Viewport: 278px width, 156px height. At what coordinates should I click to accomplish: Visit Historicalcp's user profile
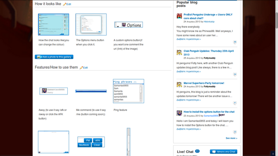click(x=209, y=22)
